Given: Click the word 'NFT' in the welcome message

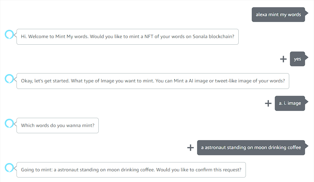Looking at the screenshot, I should pos(149,37).
